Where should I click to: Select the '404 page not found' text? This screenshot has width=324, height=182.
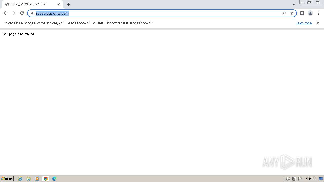[18, 34]
